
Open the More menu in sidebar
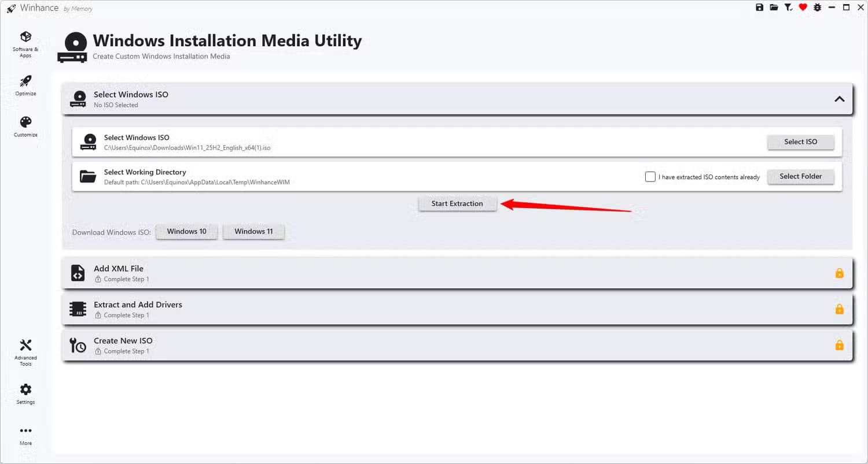point(25,436)
